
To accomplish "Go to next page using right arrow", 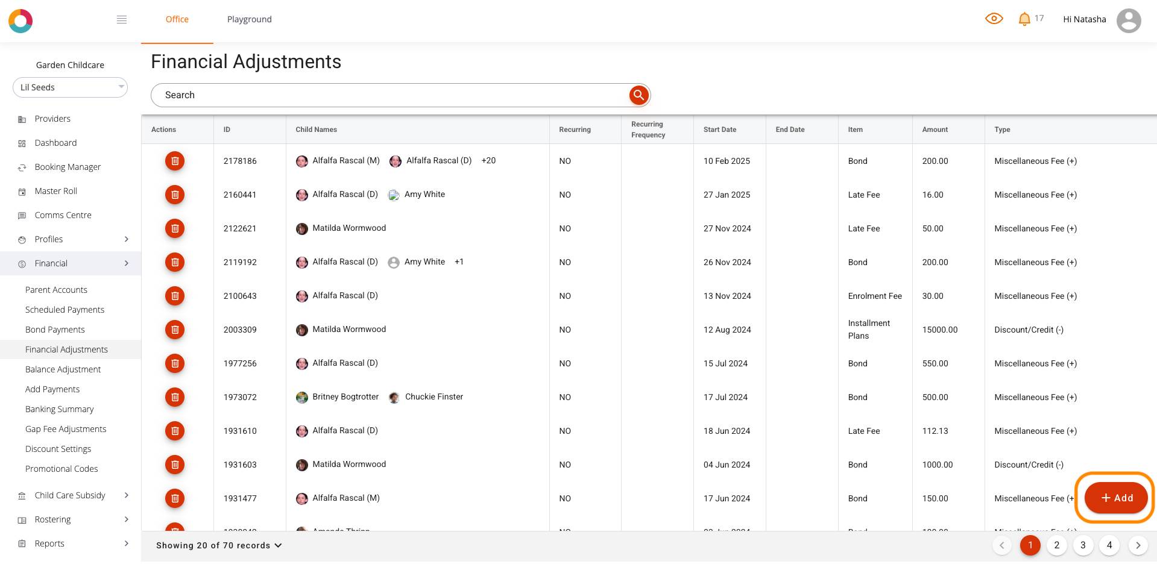I will [x=1138, y=545].
